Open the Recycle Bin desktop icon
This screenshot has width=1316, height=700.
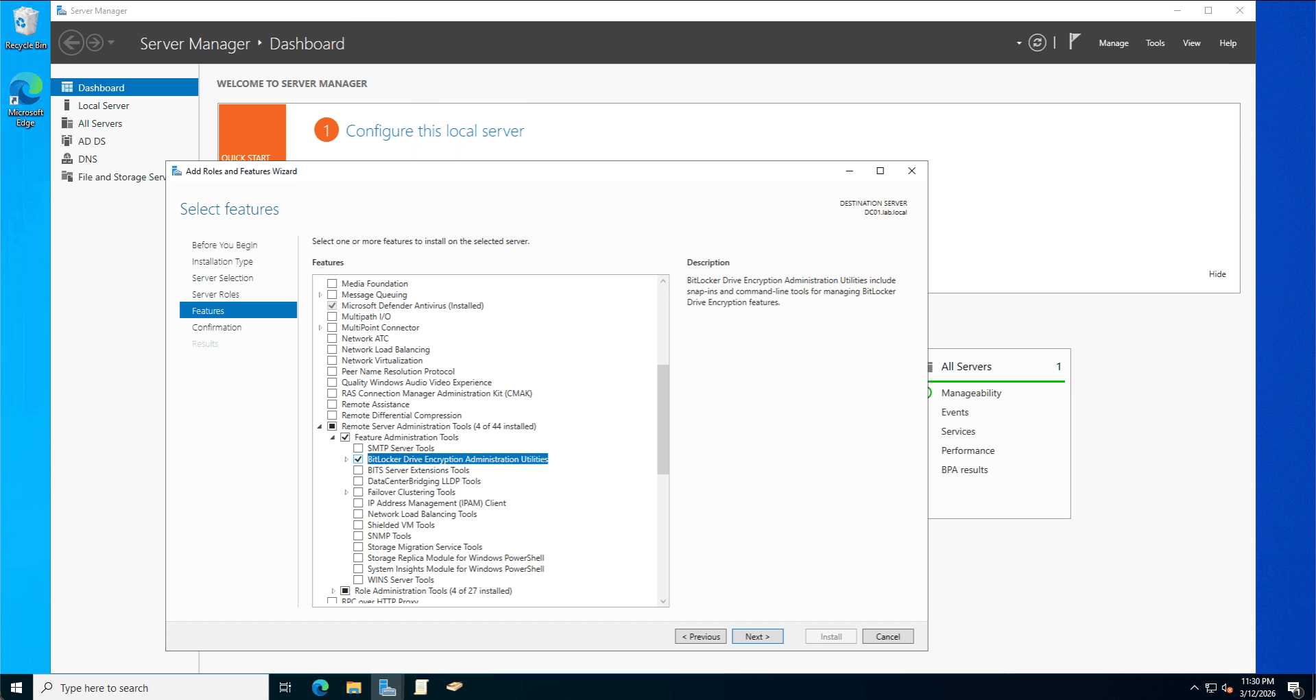click(25, 28)
